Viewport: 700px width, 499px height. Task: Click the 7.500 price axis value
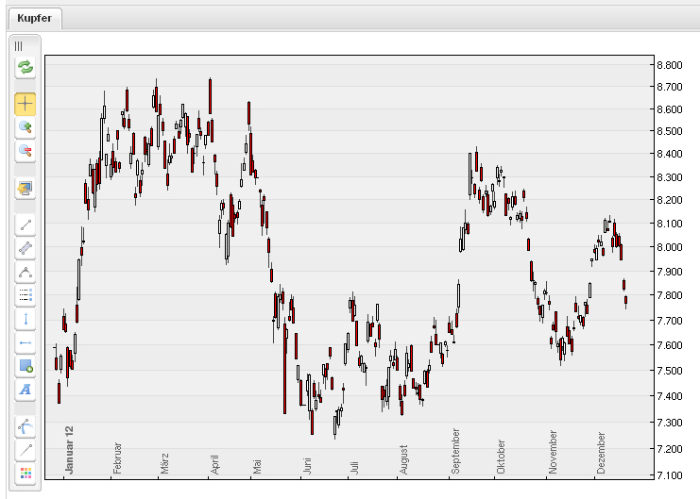pos(669,371)
